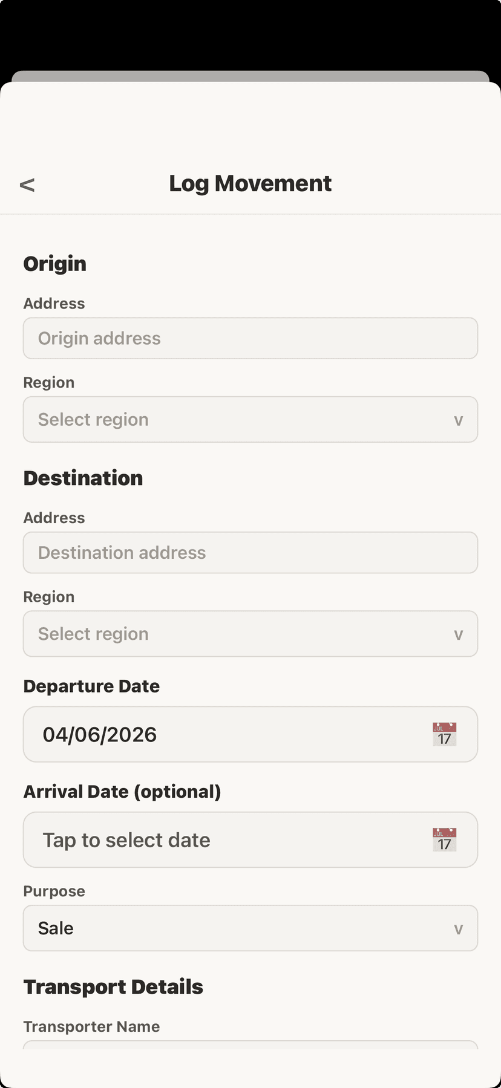Tap the departure date value 04/06/2026
The height and width of the screenshot is (1088, 501).
click(x=100, y=735)
